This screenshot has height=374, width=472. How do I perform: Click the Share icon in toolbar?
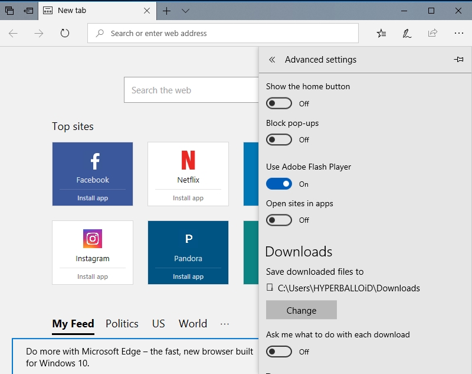(432, 33)
